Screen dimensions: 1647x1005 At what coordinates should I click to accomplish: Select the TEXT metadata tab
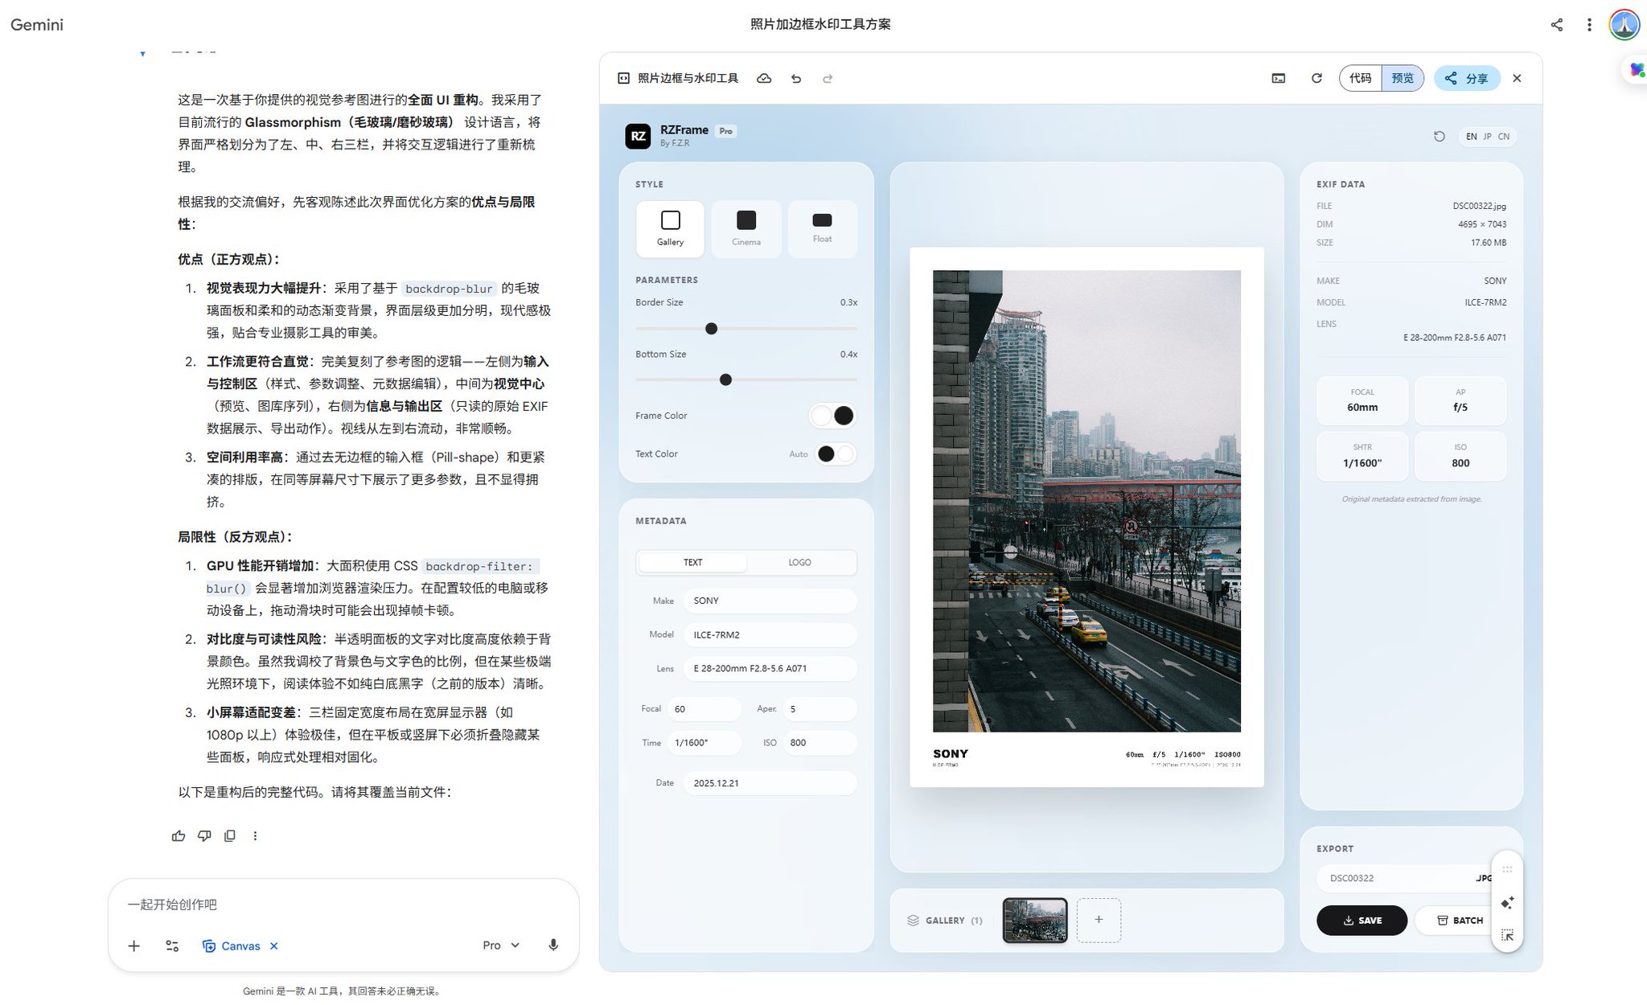[x=692, y=563]
